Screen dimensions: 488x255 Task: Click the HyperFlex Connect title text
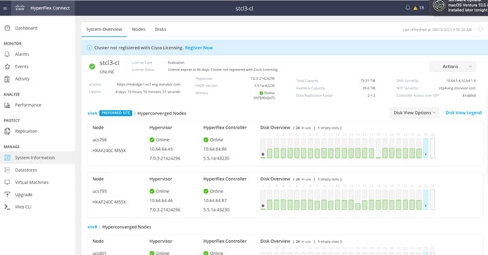point(50,8)
